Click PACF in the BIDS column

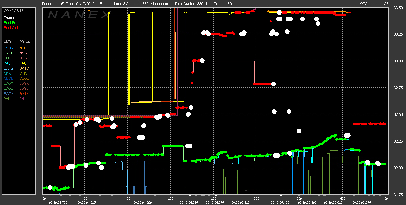(9, 63)
